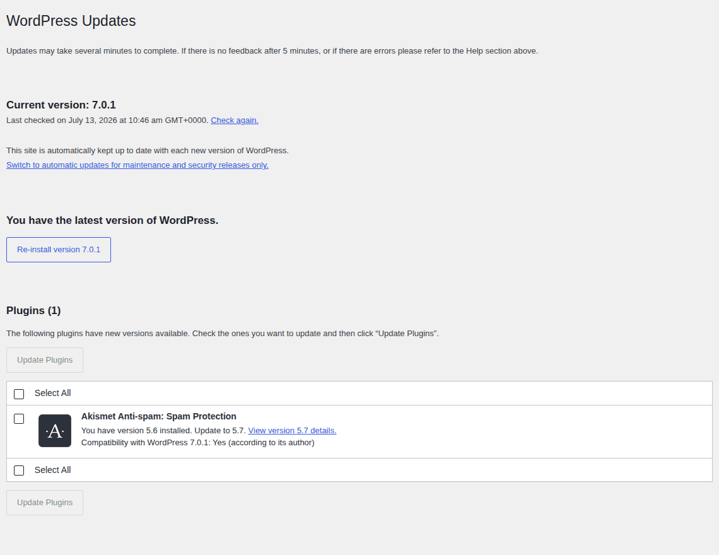The height and width of the screenshot is (555, 719).
Task: Click the Plugins (1) section heading
Action: click(33, 310)
